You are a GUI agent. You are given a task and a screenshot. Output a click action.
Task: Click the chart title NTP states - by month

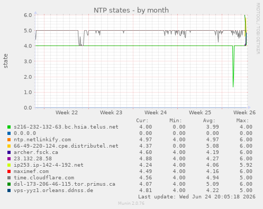pyautogui.click(x=131, y=10)
